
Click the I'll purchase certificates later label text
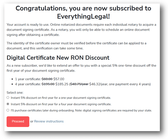pos(81,110)
